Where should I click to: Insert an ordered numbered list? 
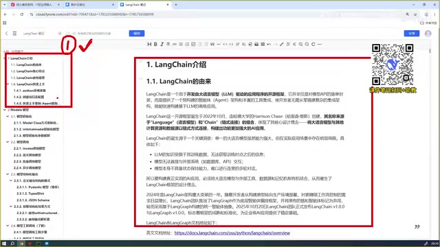click(187, 44)
